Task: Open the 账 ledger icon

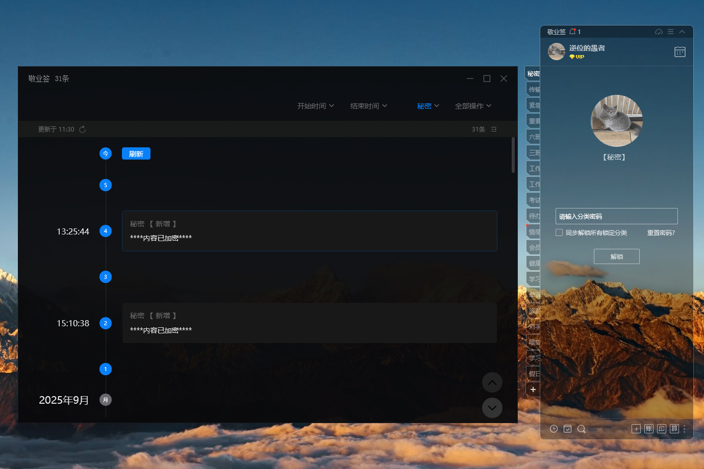Action: click(649, 429)
